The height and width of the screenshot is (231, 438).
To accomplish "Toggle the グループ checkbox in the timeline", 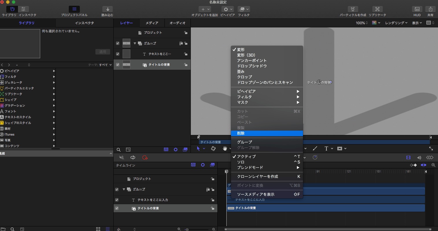I will (x=117, y=189).
